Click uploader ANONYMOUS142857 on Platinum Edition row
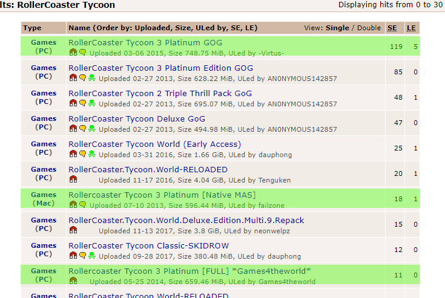Viewport: 445px width, 298px height. [302, 79]
